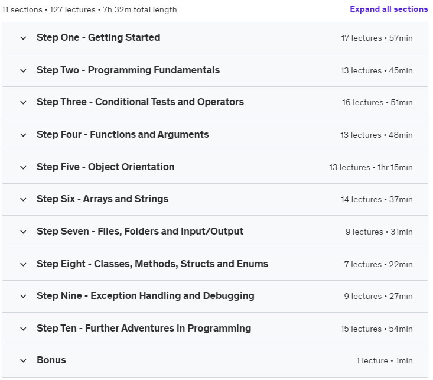The image size is (433, 380).
Task: Open Step Four - Functions and Arguments title
Action: [123, 134]
